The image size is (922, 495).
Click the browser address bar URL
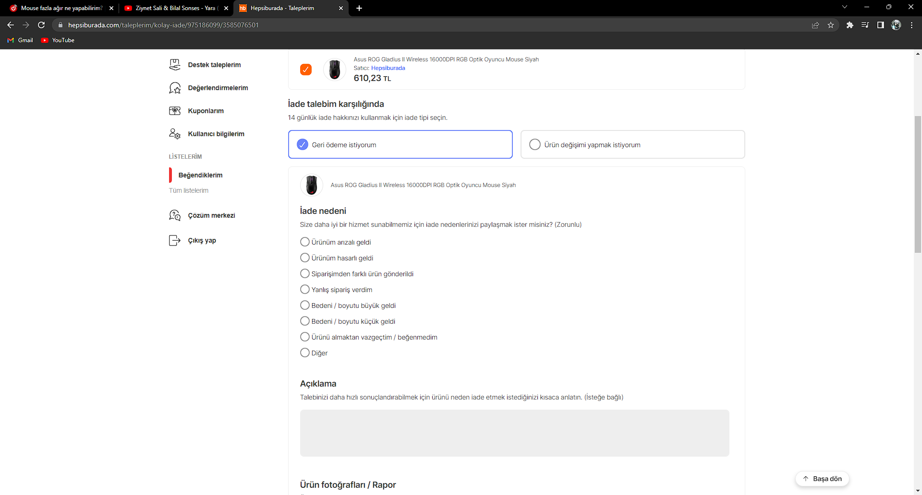tap(163, 25)
